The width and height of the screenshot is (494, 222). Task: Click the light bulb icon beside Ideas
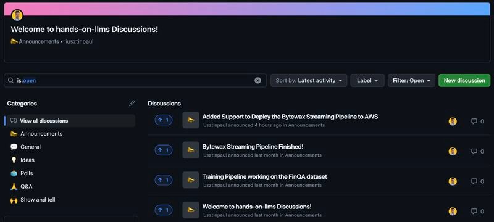[14, 160]
